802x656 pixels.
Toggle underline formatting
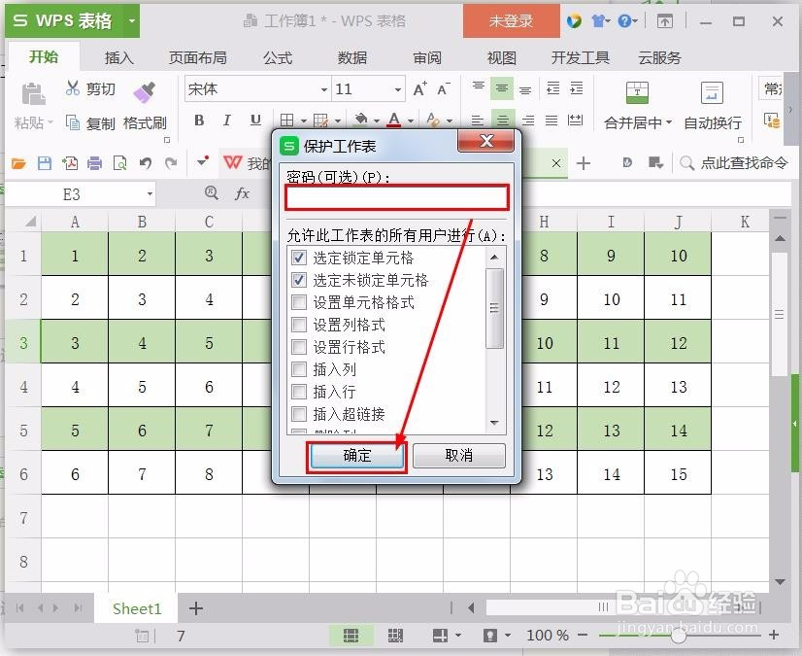click(x=255, y=121)
